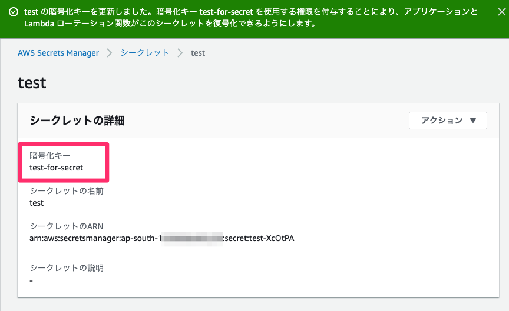Click the test breadcrumb item

point(198,53)
